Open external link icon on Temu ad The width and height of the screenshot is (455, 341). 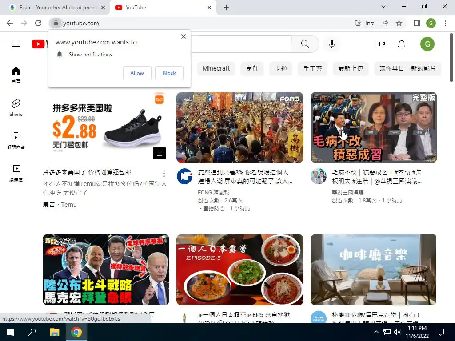pos(160,153)
